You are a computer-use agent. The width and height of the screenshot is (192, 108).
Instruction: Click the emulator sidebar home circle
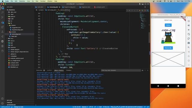[189, 56]
